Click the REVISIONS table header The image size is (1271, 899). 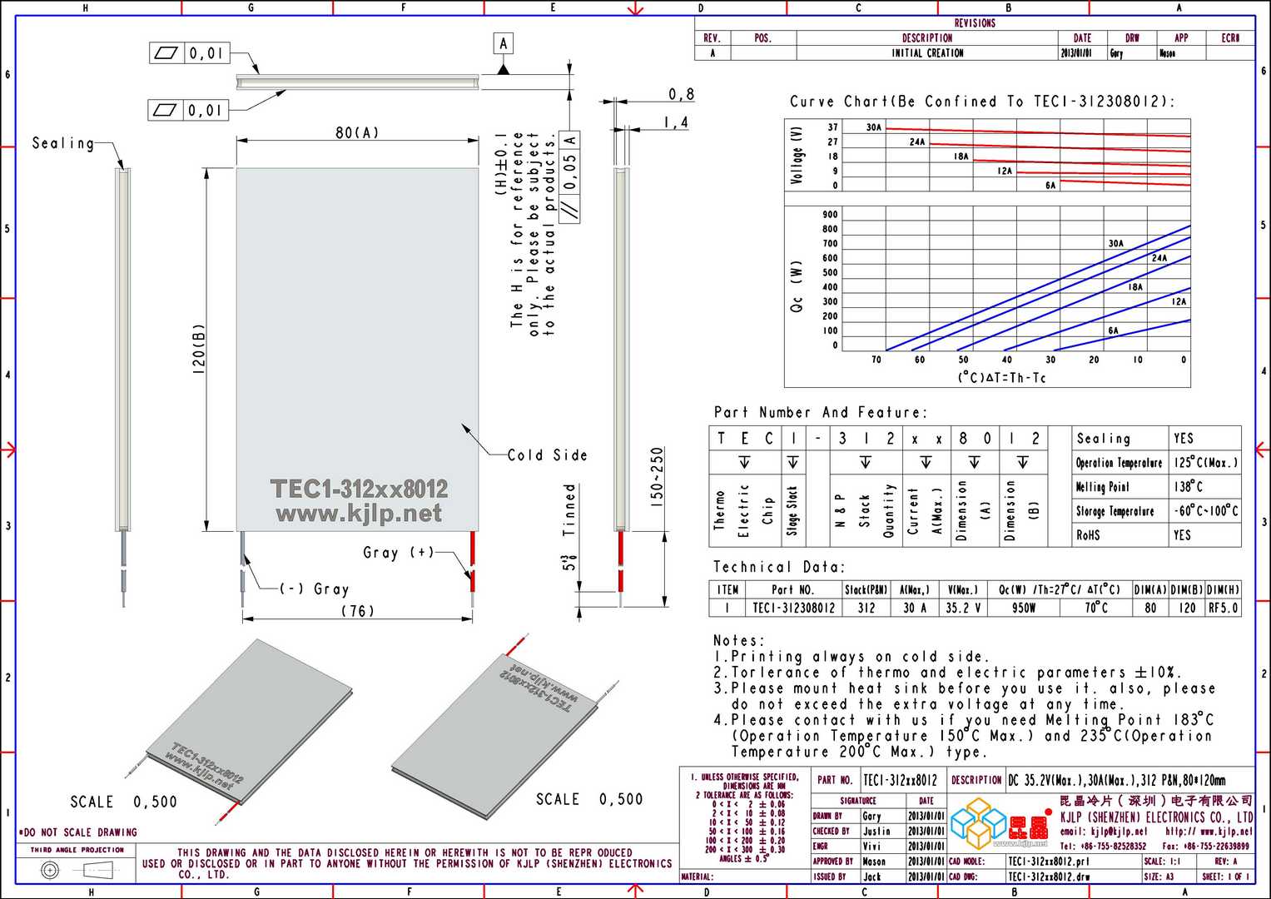point(974,23)
